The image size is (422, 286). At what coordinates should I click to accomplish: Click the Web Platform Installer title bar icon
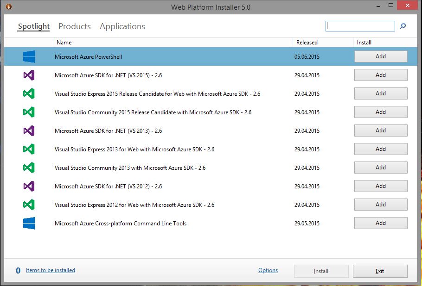click(x=9, y=7)
